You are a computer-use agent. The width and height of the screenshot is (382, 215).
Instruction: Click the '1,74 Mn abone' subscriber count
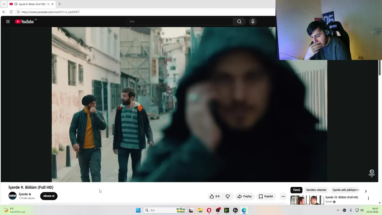click(27, 198)
